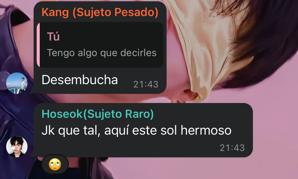Select the Kang (Sujeto Pesado) sender name
Viewport: 298px width, 179px height.
[x=100, y=12]
